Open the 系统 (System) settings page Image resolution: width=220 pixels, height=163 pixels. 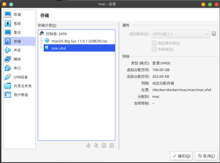pyautogui.click(x=19, y=23)
